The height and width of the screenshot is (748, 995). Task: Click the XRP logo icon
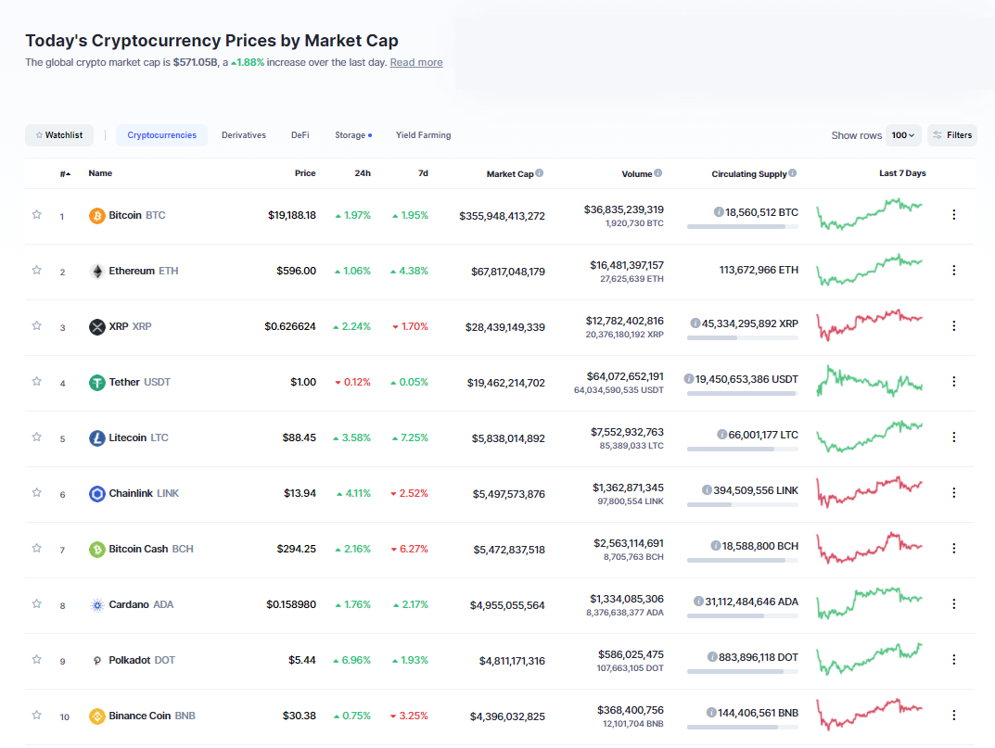97,327
